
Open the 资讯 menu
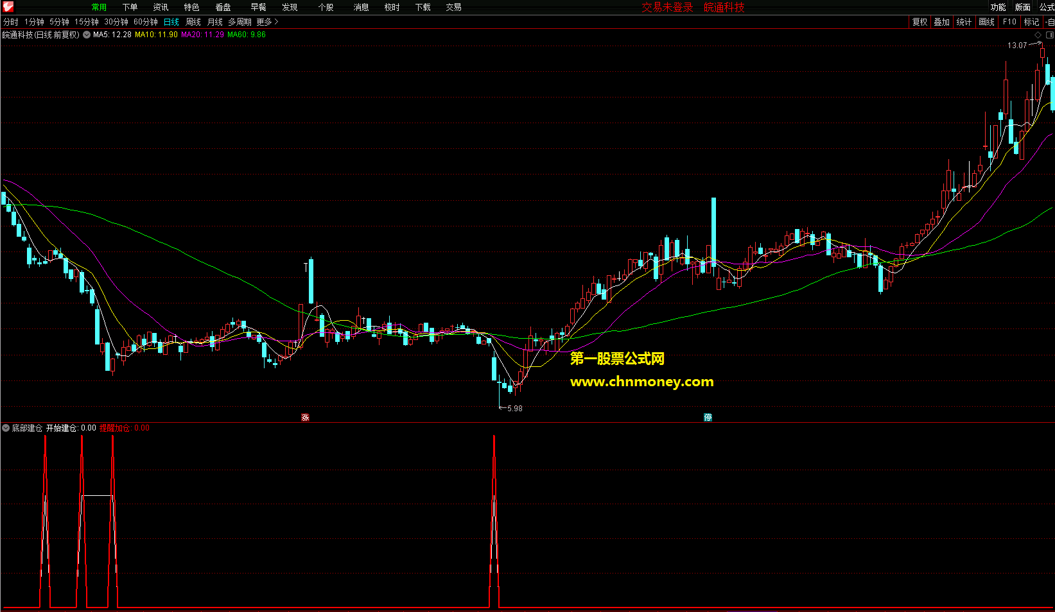161,7
